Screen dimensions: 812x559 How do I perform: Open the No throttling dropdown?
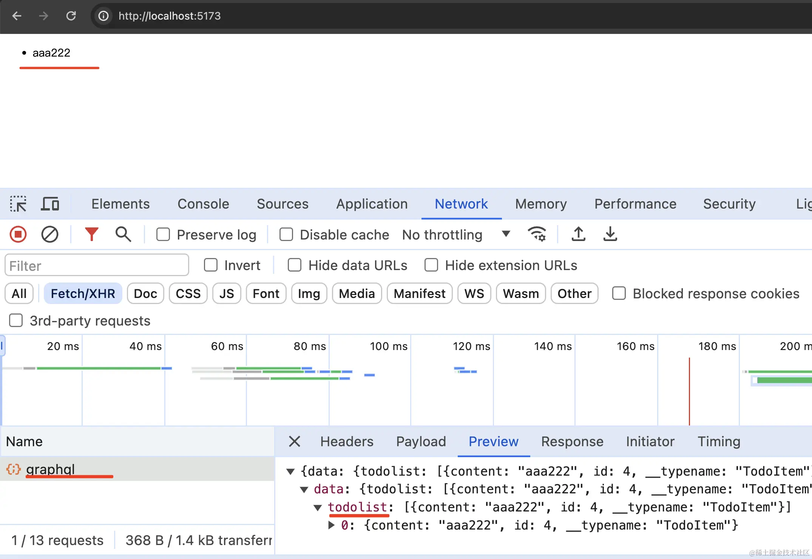(x=456, y=235)
